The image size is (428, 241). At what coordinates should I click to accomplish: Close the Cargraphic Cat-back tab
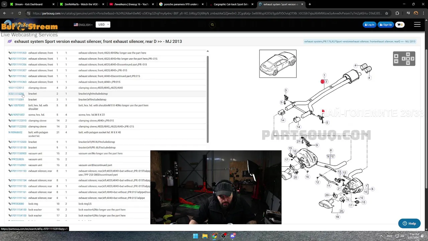click(x=252, y=4)
